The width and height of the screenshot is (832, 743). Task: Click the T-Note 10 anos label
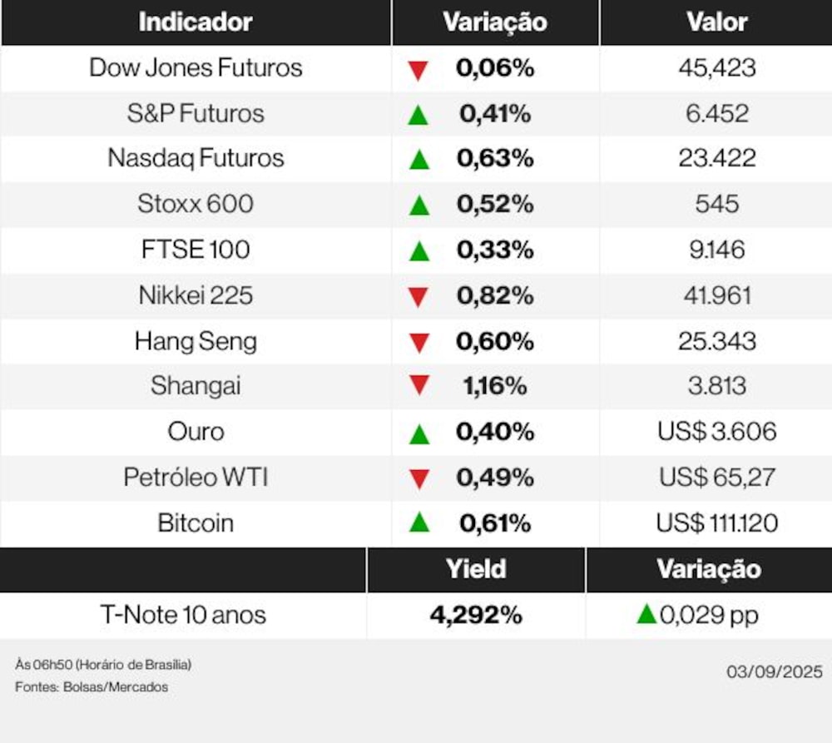tap(183, 616)
